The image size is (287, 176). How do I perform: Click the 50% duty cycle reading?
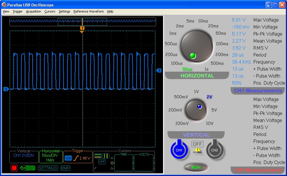point(237,83)
